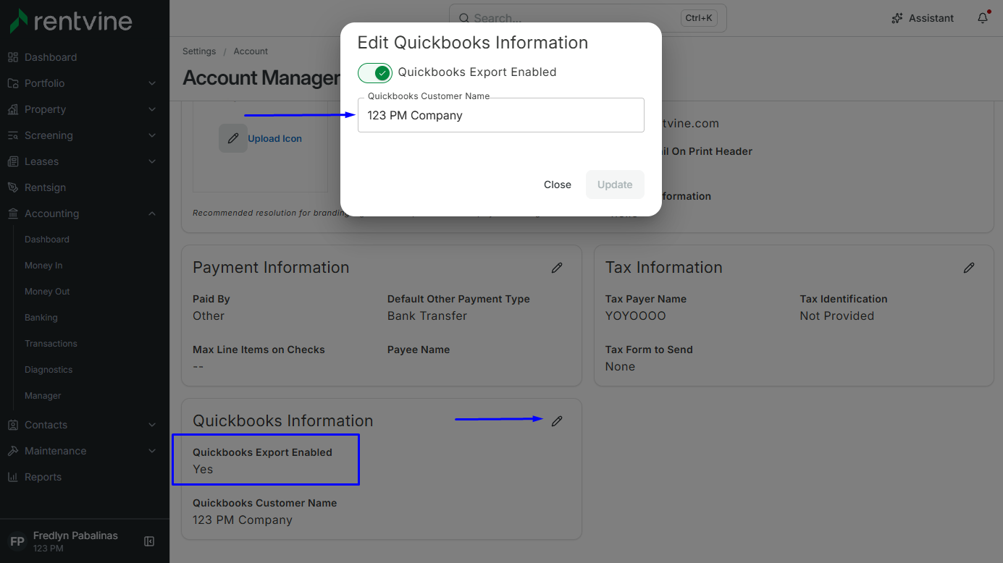Open Reports in the sidebar

[43, 477]
